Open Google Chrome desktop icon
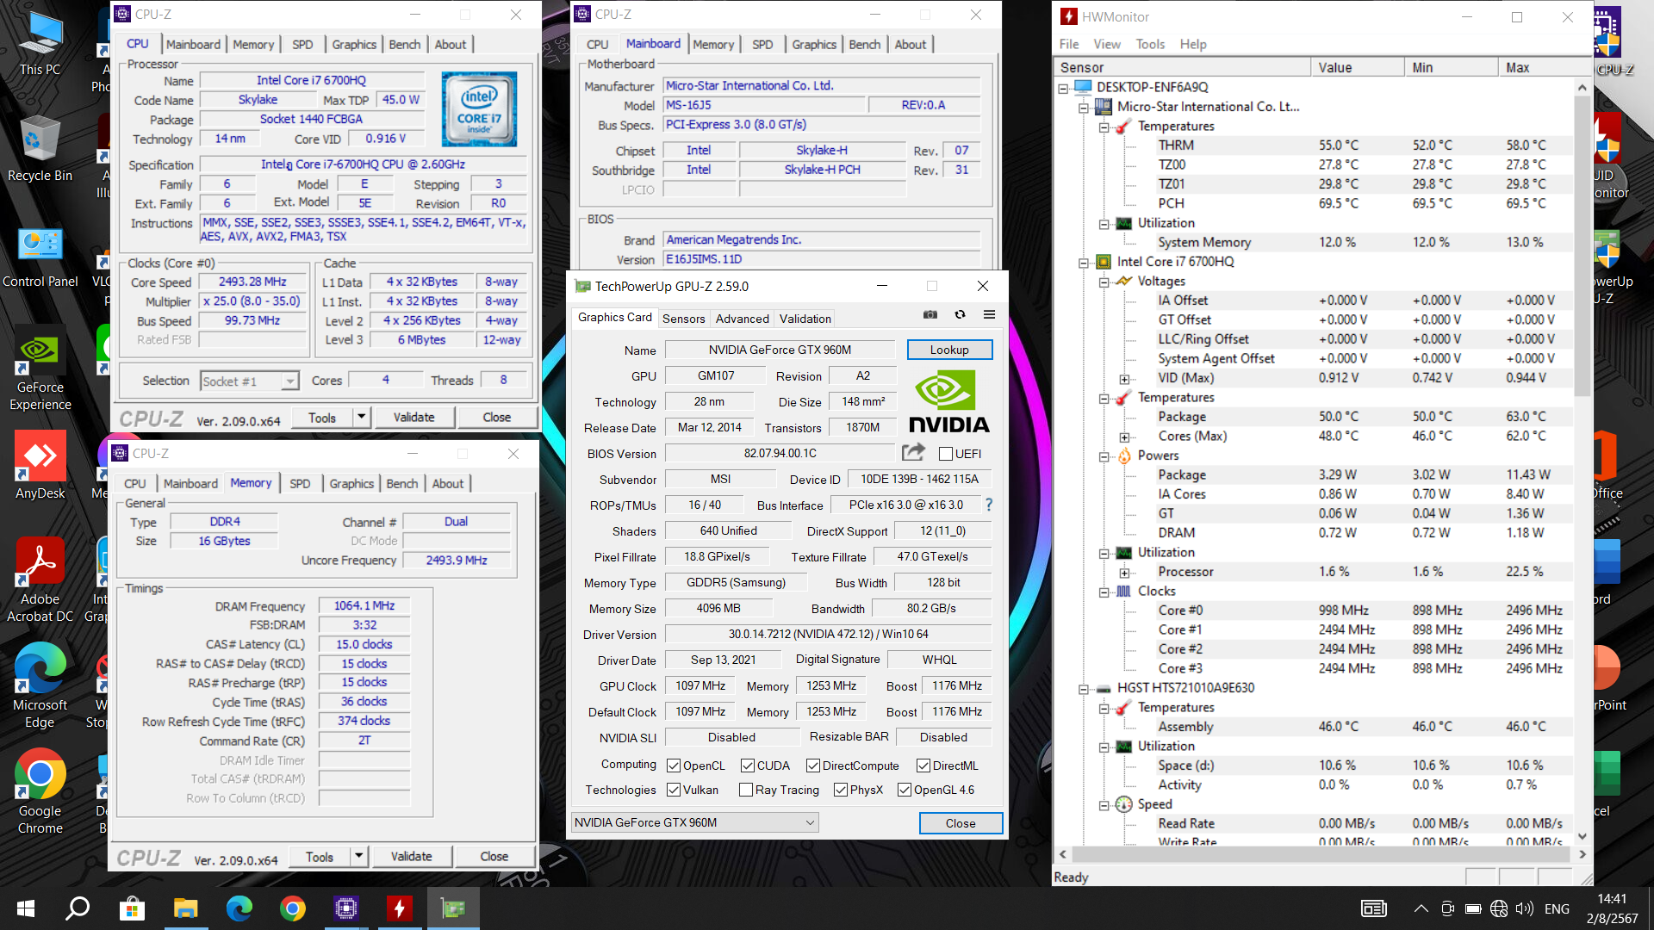The height and width of the screenshot is (930, 1654). [x=40, y=792]
